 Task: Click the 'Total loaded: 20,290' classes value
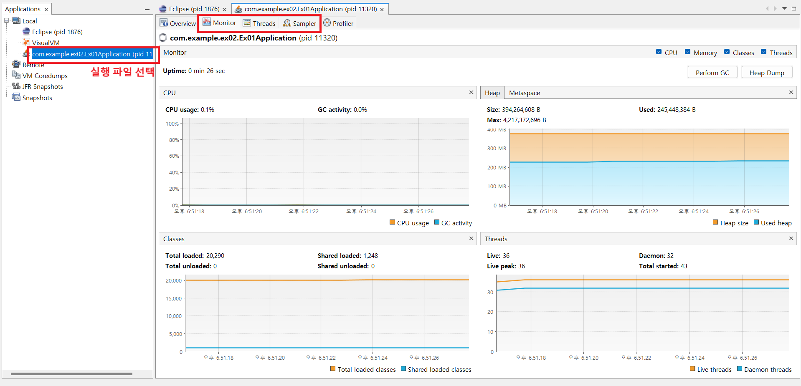[195, 256]
